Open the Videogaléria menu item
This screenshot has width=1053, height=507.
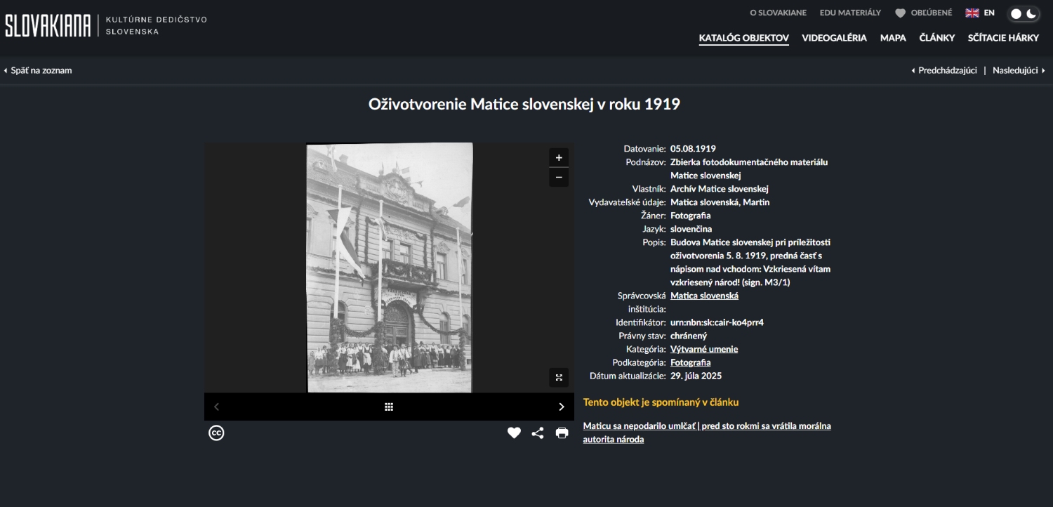(x=834, y=38)
